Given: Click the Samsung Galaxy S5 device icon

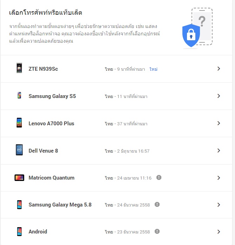Looking at the screenshot, I should pos(19,95).
